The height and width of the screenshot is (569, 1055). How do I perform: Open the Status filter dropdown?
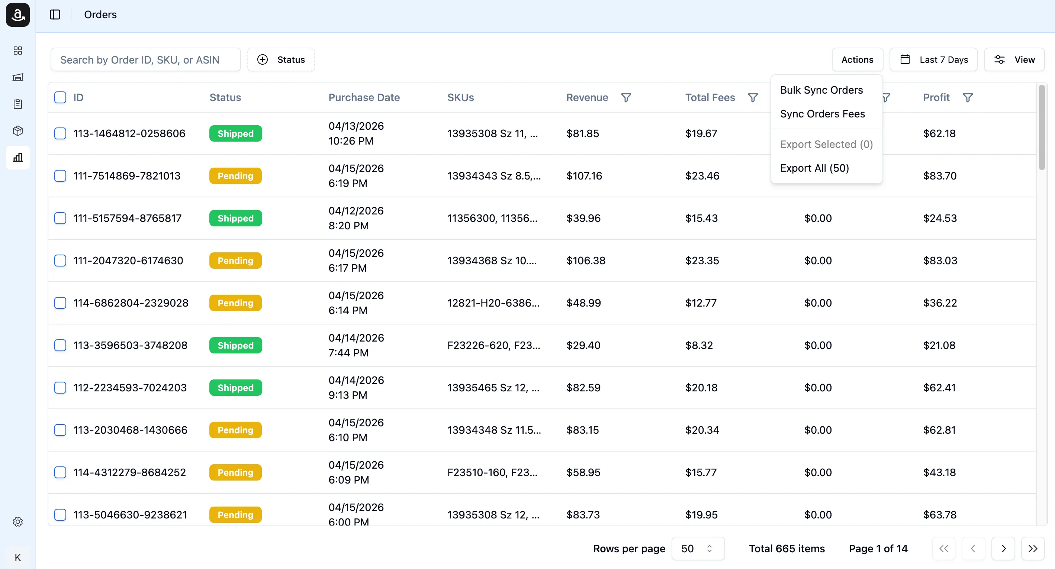[x=281, y=60]
